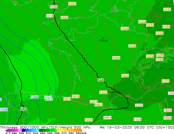This screenshot has width=174, height=134.
Task: Click the 1024 label southeast of Paris
Action: click(116, 58)
